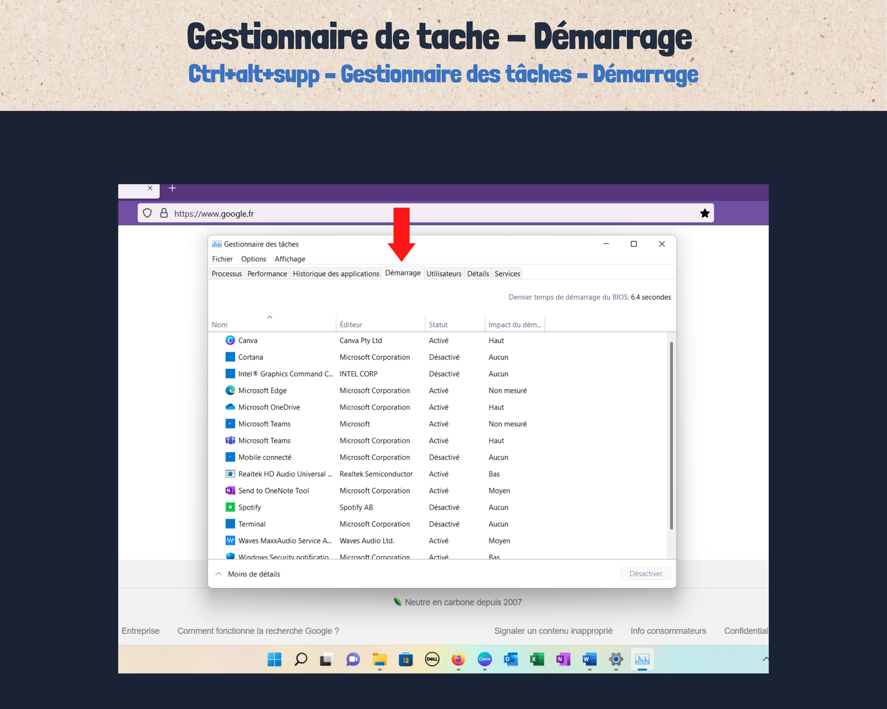887x709 pixels.
Task: Open the Affichage menu
Action: [289, 259]
